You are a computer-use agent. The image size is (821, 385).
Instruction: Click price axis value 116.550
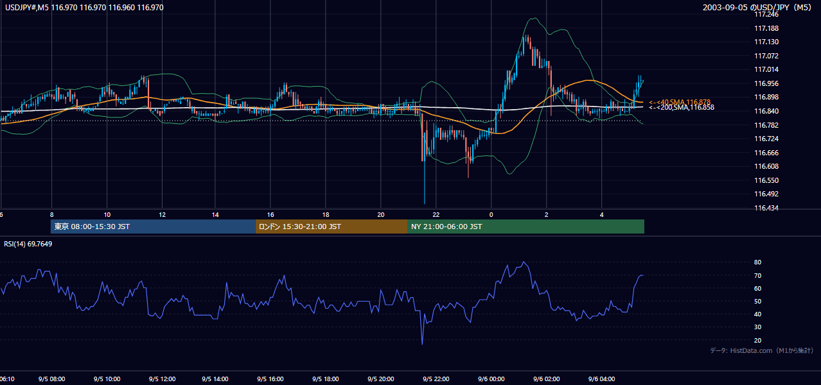tap(766, 180)
